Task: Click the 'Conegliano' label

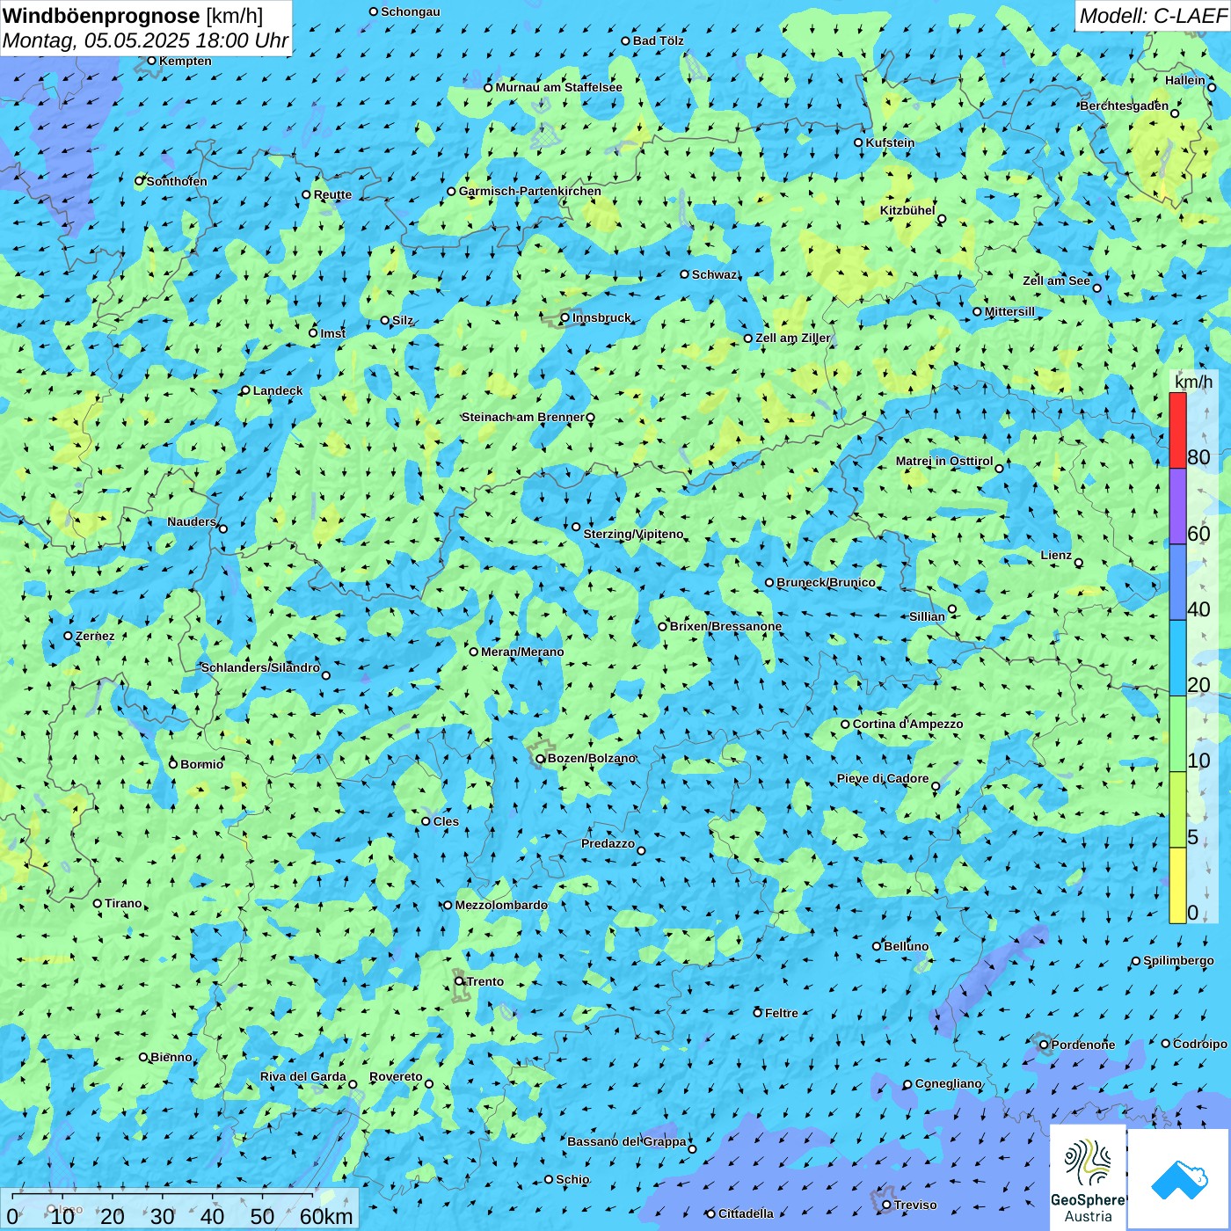Action: 948,1083
